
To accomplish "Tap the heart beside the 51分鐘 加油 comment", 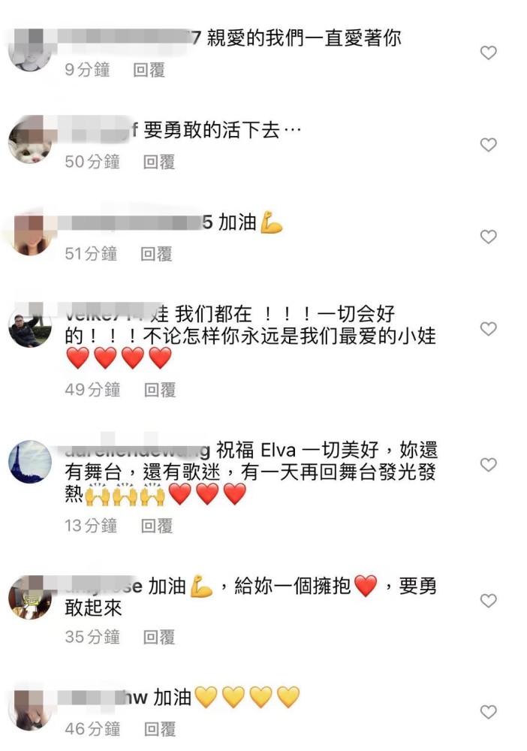I will tap(488, 237).
